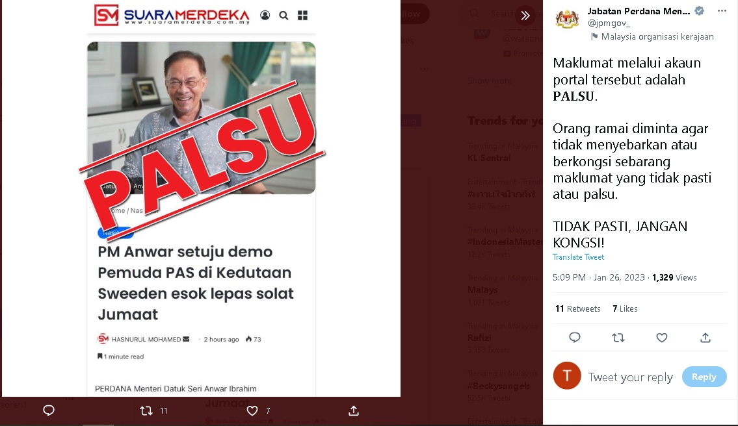Click the share upload icon below image

pyautogui.click(x=354, y=410)
